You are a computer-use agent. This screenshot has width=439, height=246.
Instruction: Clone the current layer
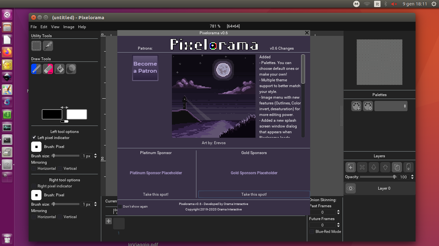(x=397, y=167)
